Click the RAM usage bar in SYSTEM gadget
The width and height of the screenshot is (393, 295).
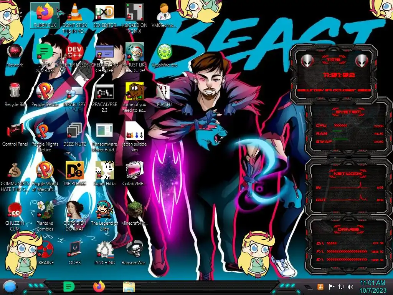(x=337, y=131)
